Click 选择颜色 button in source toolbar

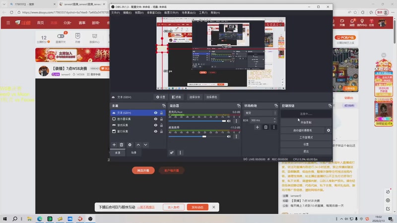[x=212, y=97]
